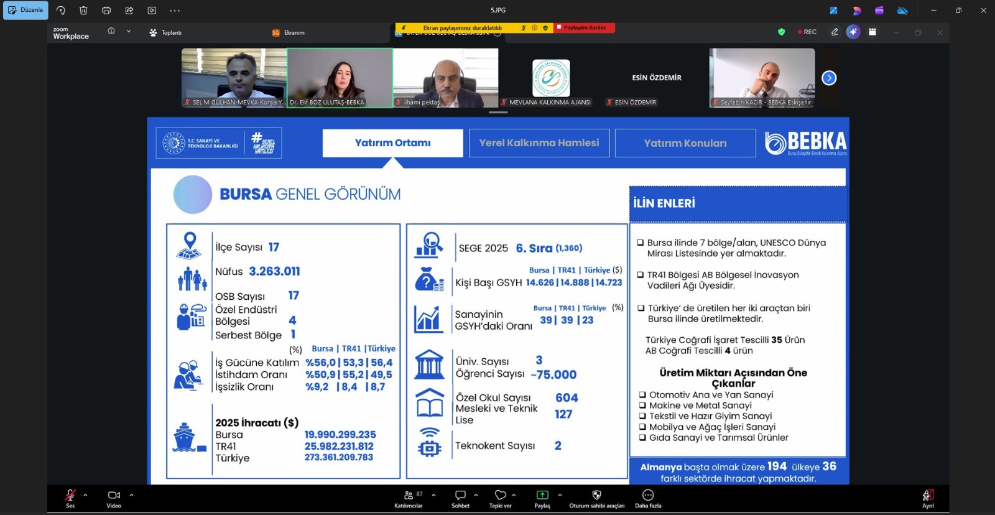
Task: Open the three-dot more options menu
Action: pos(175,10)
